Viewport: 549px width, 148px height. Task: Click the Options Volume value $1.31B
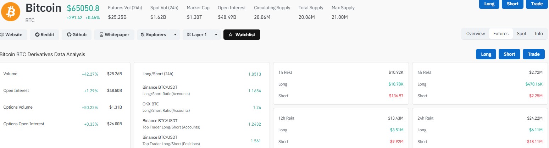[x=116, y=107]
